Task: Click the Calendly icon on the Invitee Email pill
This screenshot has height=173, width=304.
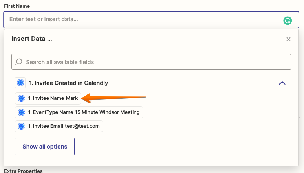Action: [x=21, y=126]
